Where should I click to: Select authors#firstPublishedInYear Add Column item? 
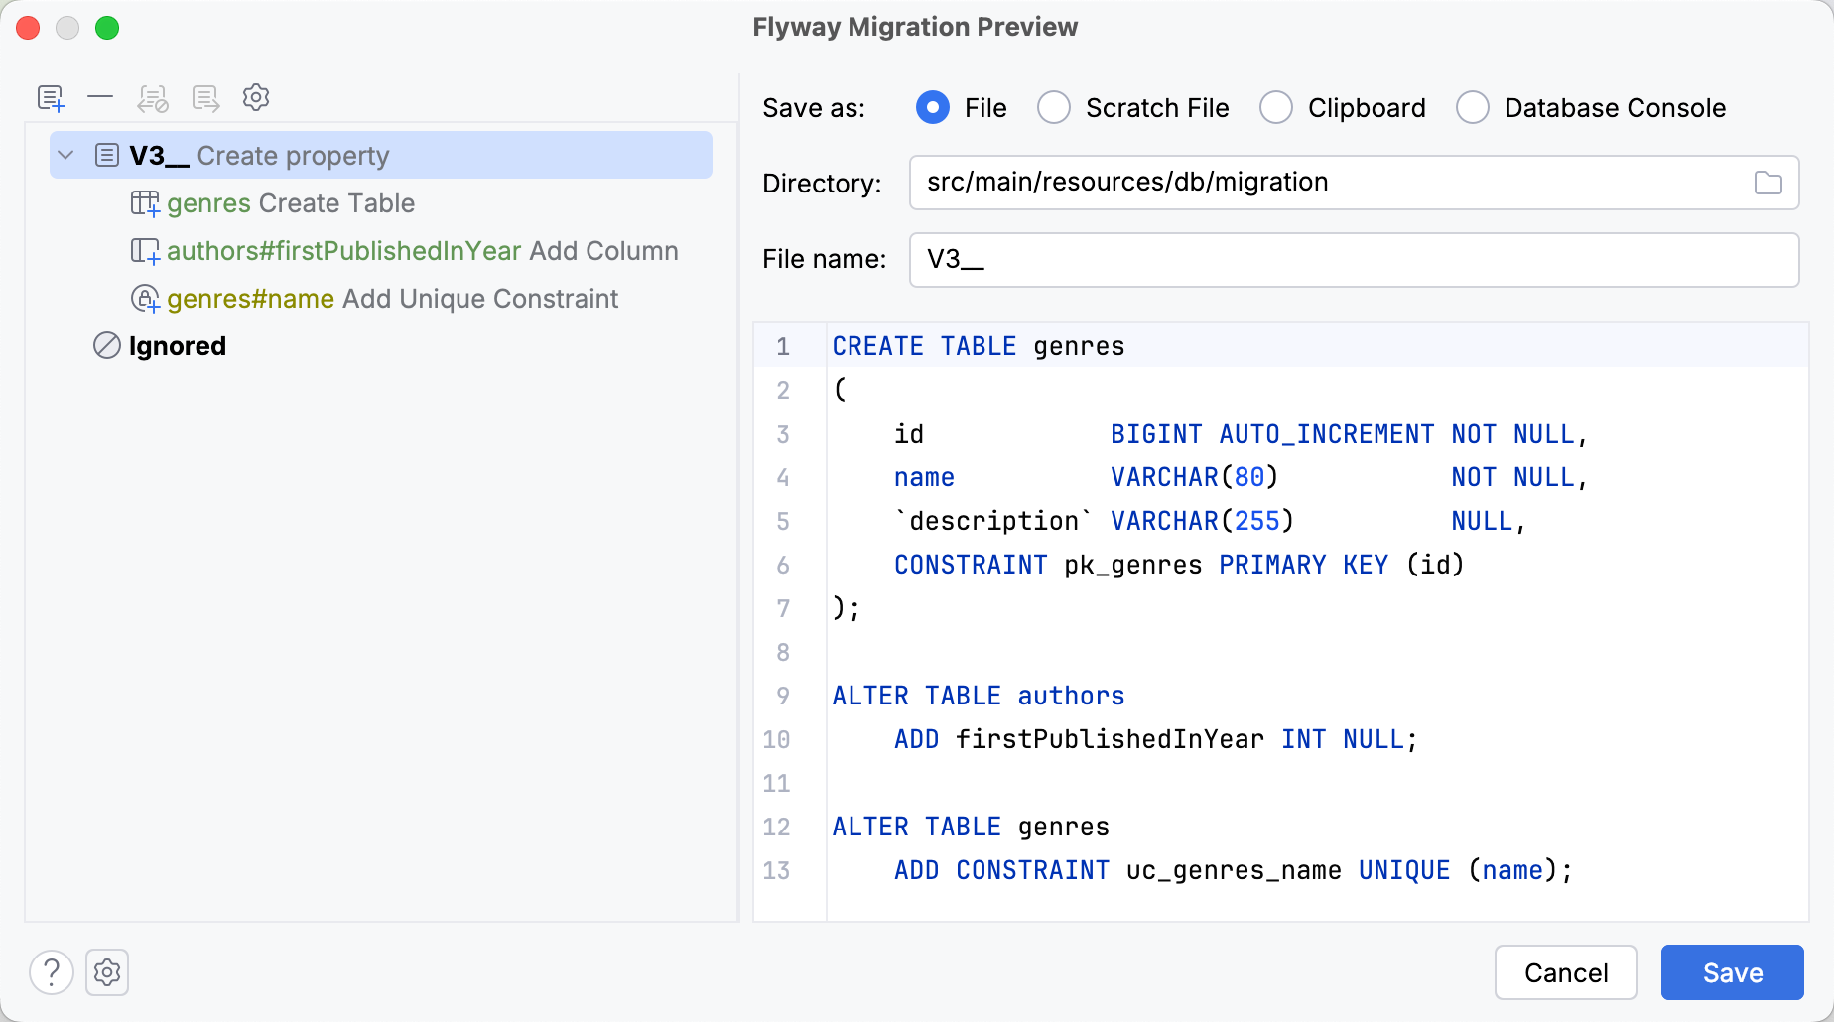click(x=422, y=251)
